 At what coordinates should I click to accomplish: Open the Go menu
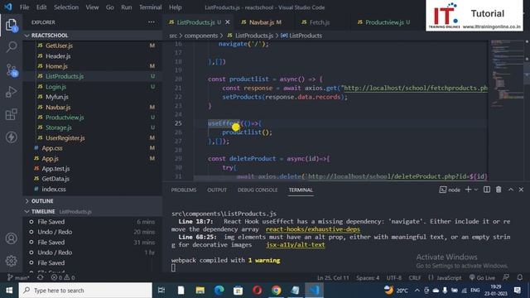(x=110, y=7)
